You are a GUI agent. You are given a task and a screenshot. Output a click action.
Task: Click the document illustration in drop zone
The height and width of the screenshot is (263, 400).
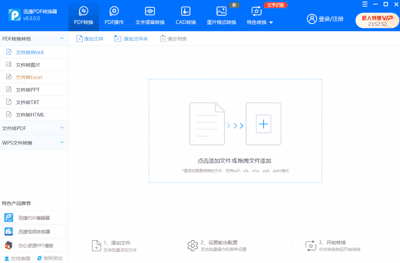click(207, 124)
